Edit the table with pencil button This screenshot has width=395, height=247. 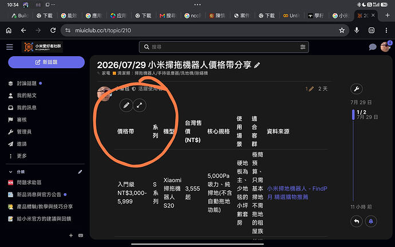(x=126, y=105)
